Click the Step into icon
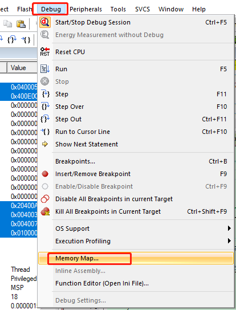 tap(45, 94)
